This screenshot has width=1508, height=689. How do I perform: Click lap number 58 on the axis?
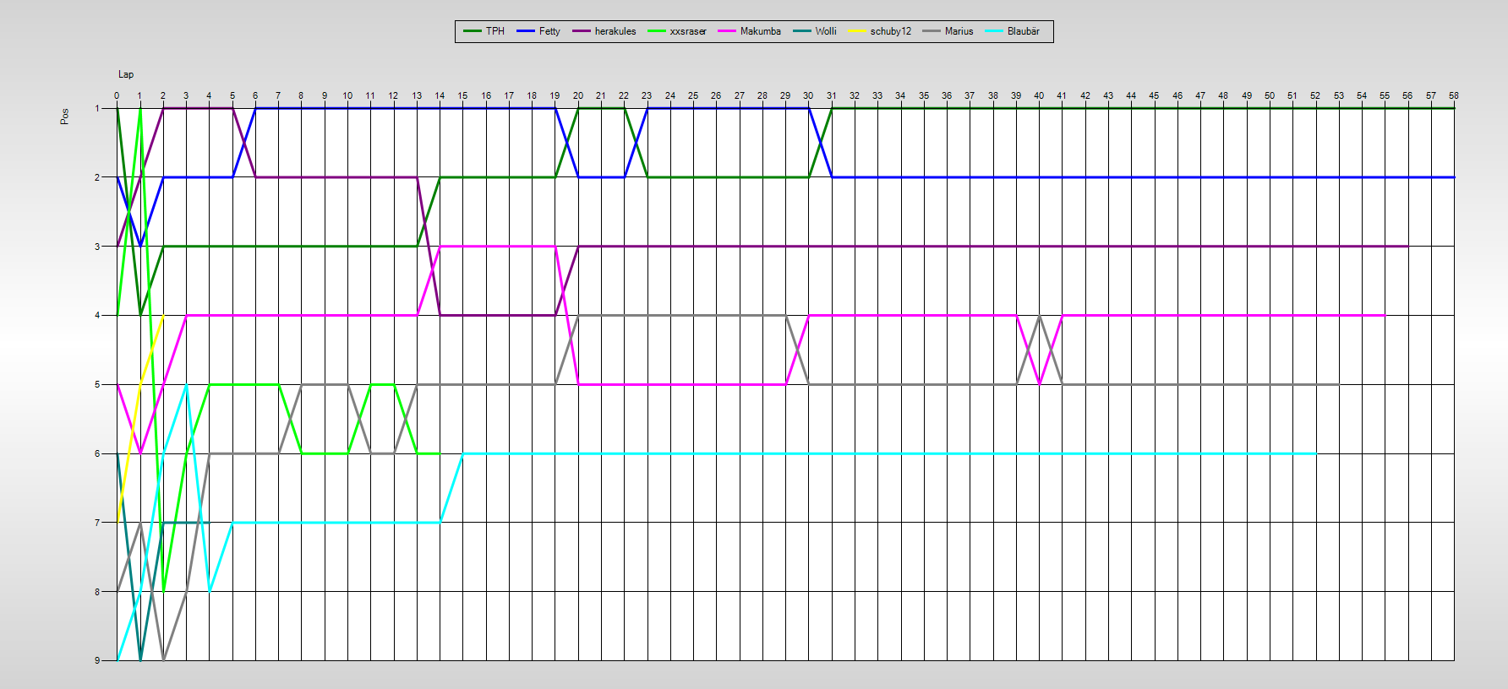point(1454,96)
